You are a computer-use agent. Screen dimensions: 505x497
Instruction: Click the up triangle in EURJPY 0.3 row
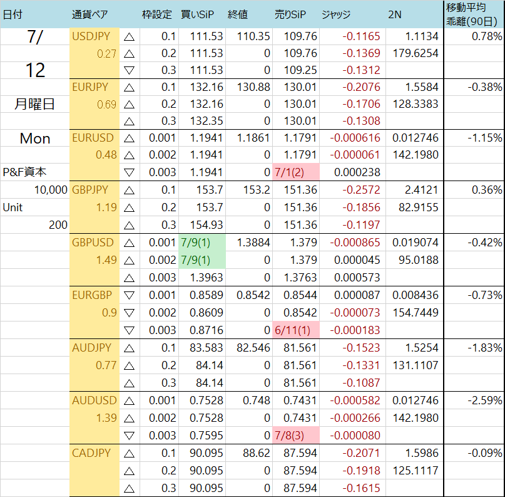click(129, 121)
